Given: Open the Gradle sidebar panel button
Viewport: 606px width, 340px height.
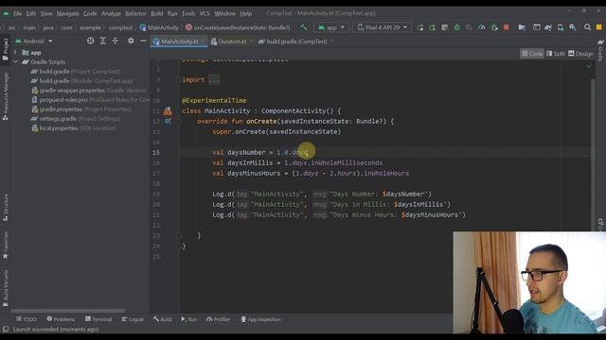Looking at the screenshot, I should tap(600, 50).
